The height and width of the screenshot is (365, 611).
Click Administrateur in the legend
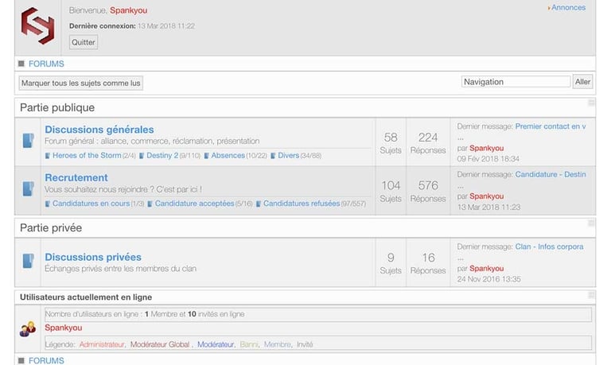point(102,344)
